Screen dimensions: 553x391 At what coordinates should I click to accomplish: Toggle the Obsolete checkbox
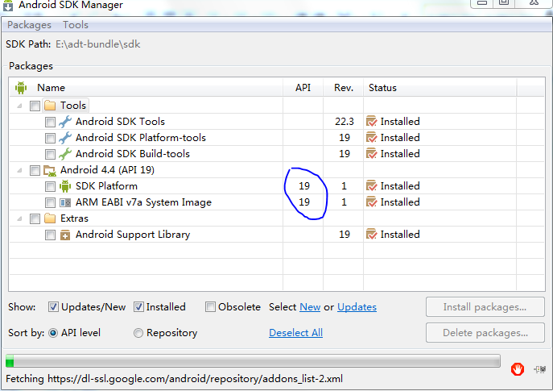pyautogui.click(x=210, y=307)
